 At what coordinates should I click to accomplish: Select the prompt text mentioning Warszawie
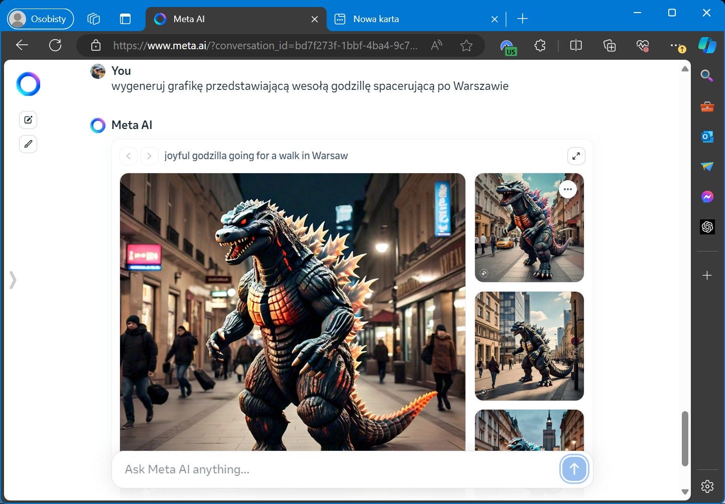310,86
